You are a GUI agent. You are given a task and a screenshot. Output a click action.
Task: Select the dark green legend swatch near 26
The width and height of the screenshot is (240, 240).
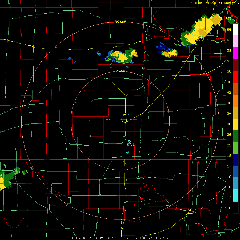point(235,136)
